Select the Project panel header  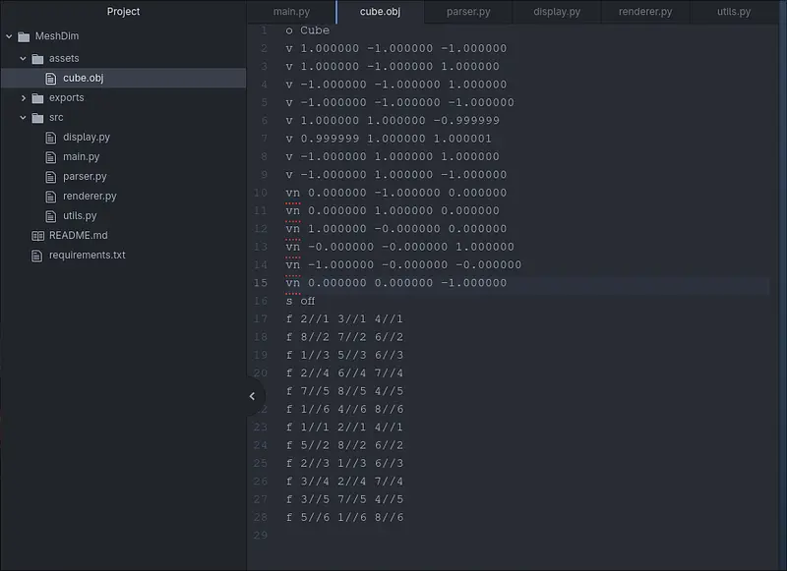(123, 12)
